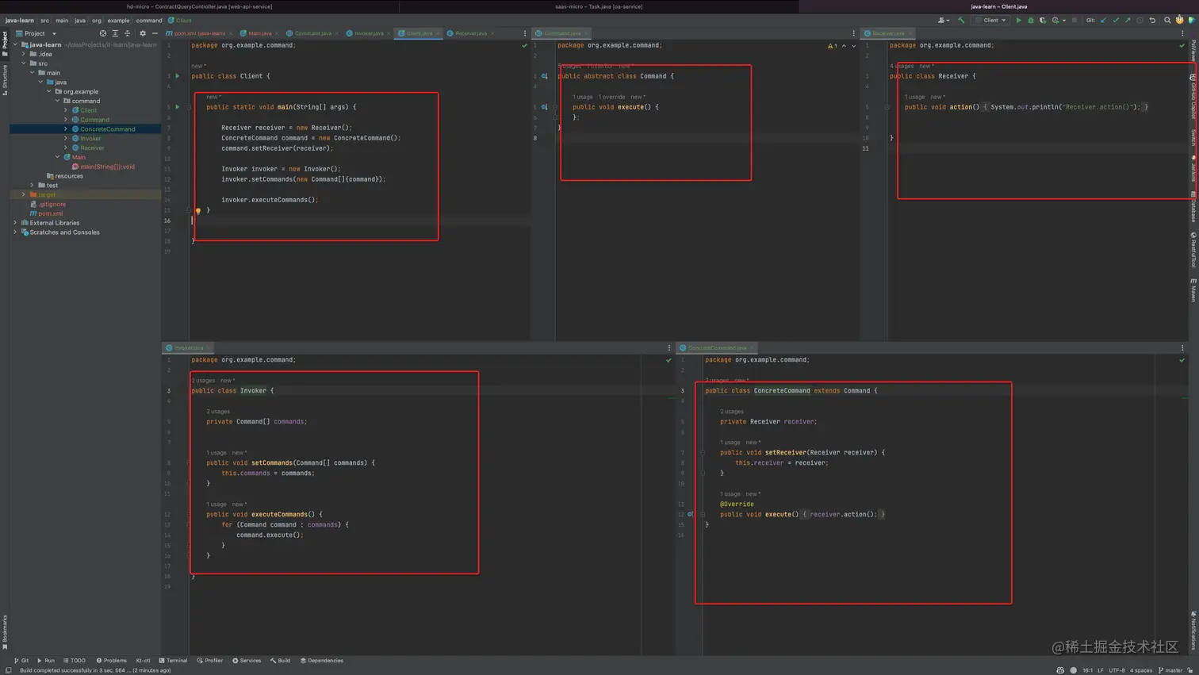Image resolution: width=1199 pixels, height=675 pixels.
Task: Expand the External Libraries node
Action: 15,223
